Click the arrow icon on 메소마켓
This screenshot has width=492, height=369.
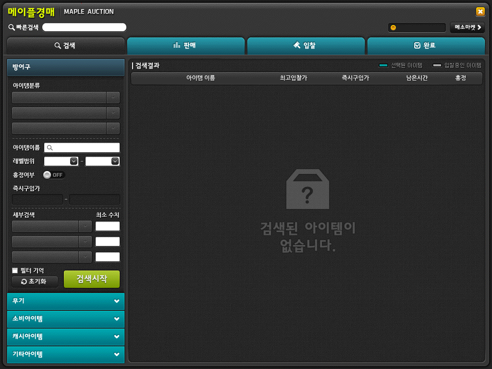479,27
